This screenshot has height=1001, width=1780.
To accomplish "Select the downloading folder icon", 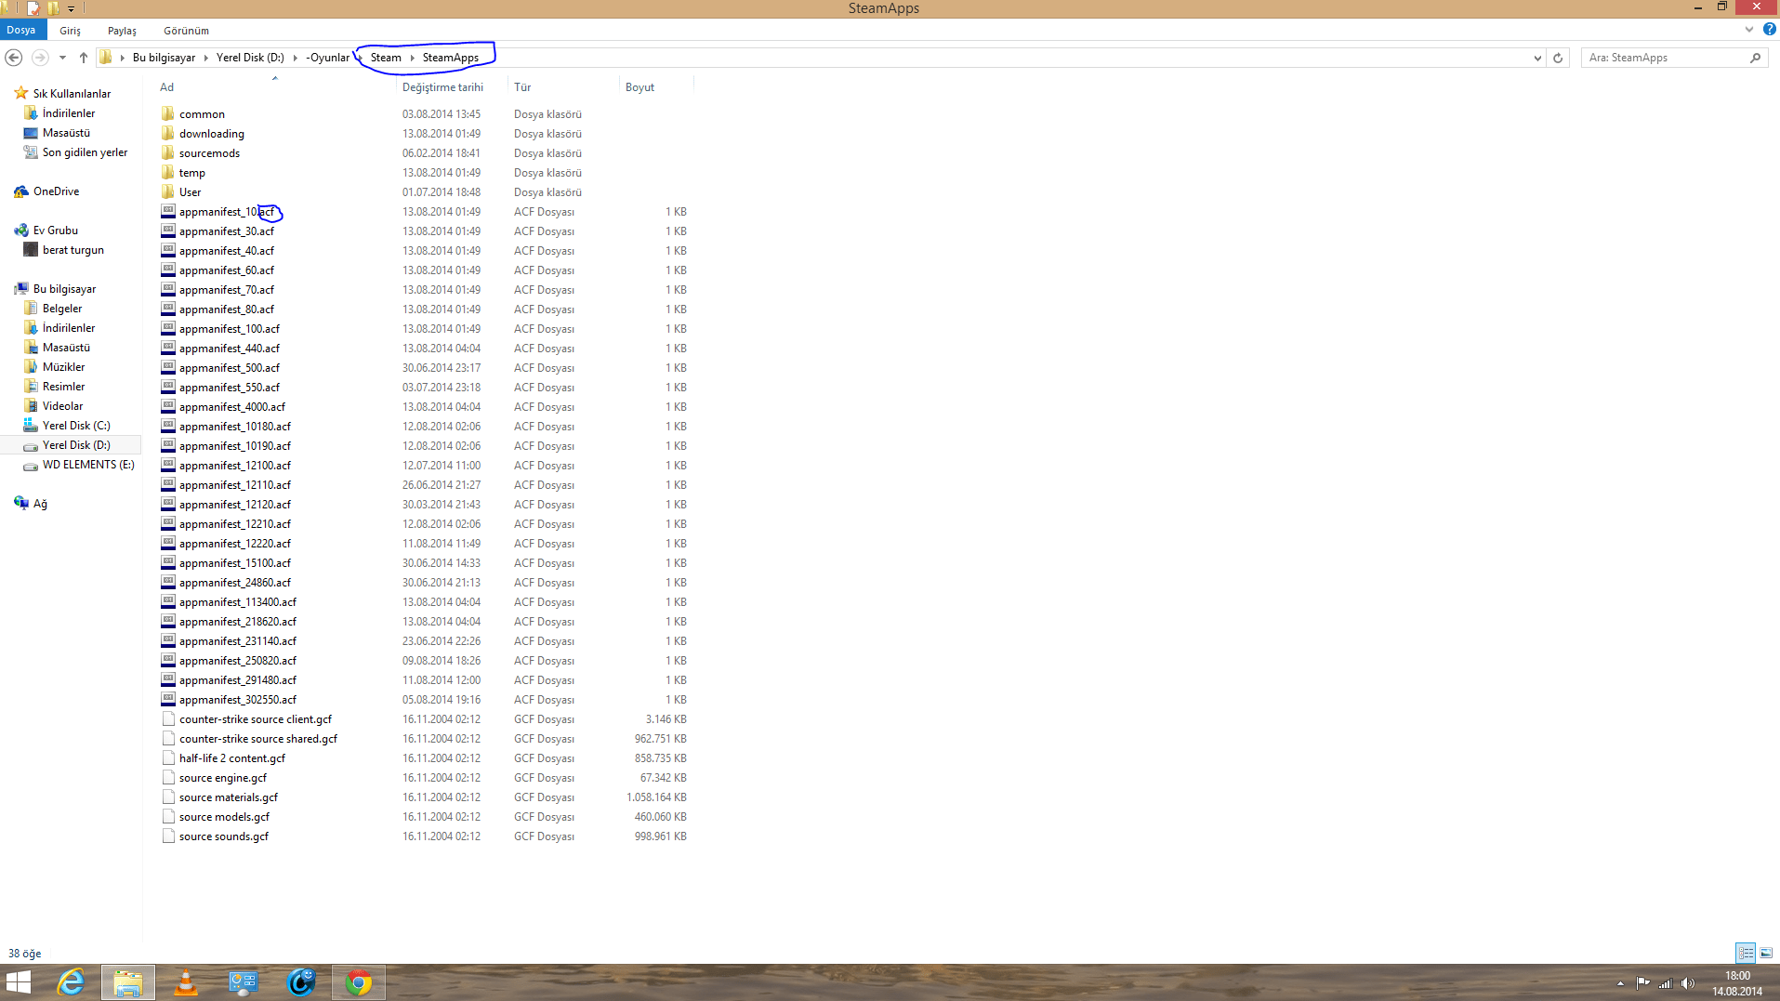I will (x=168, y=133).
